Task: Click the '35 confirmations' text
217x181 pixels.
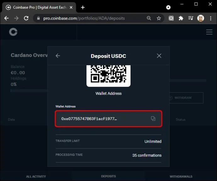Action: pyautogui.click(x=147, y=155)
